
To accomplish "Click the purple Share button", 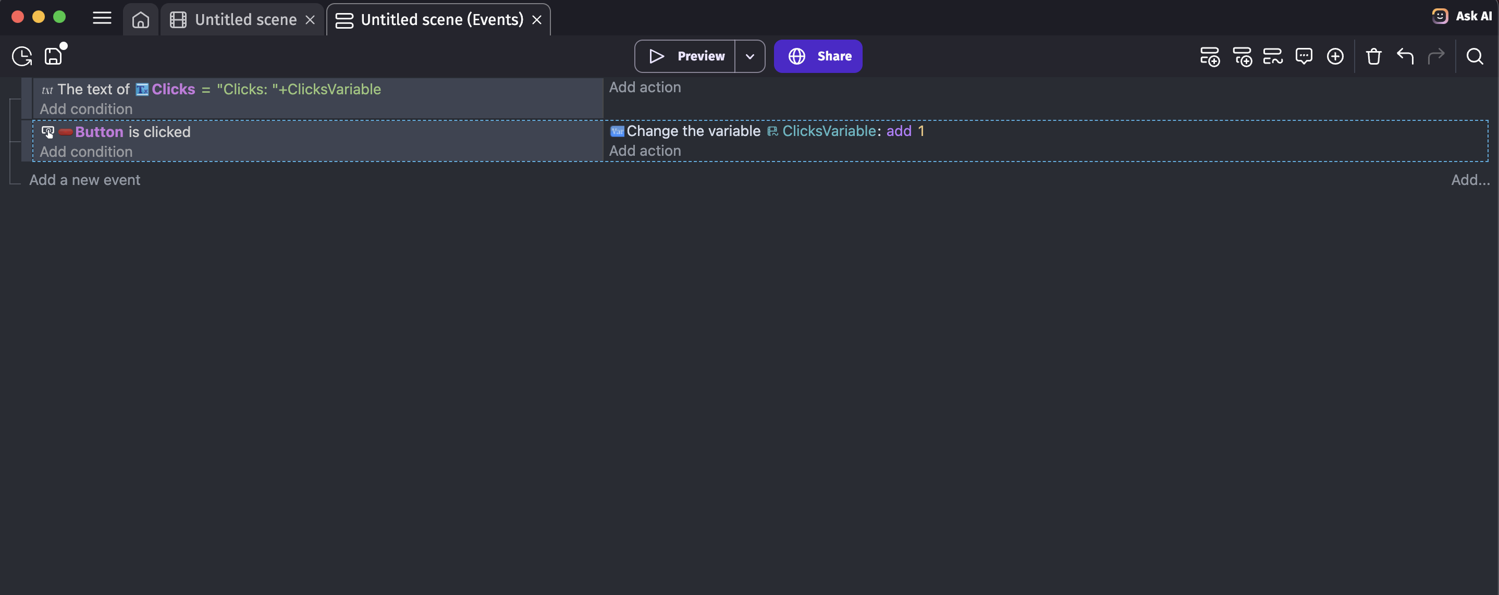I will pyautogui.click(x=818, y=56).
